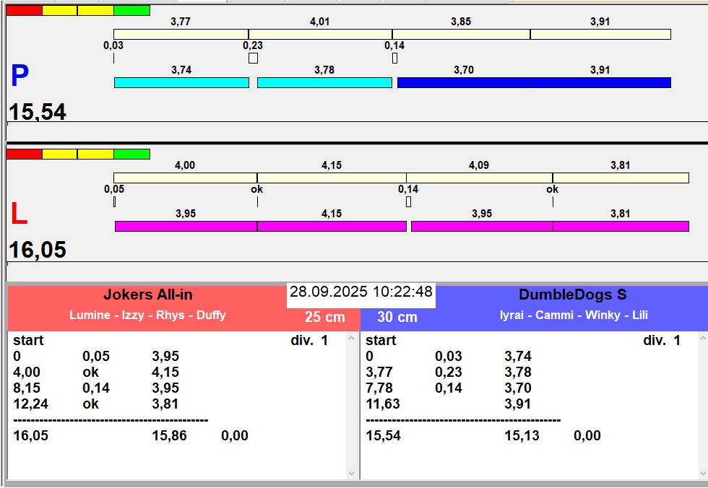Image resolution: width=708 pixels, height=488 pixels.
Task: Click the large 16,05 lane L time
Action: [x=38, y=250]
